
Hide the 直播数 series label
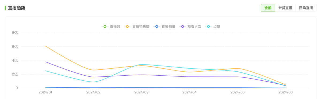115,27
